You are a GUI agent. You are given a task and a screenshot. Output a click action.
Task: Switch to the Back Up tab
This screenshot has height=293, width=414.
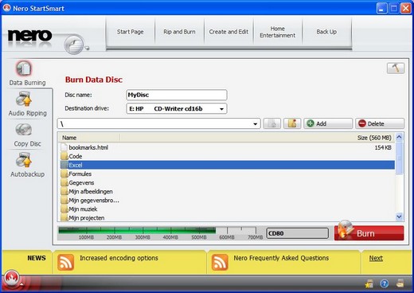pyautogui.click(x=326, y=32)
